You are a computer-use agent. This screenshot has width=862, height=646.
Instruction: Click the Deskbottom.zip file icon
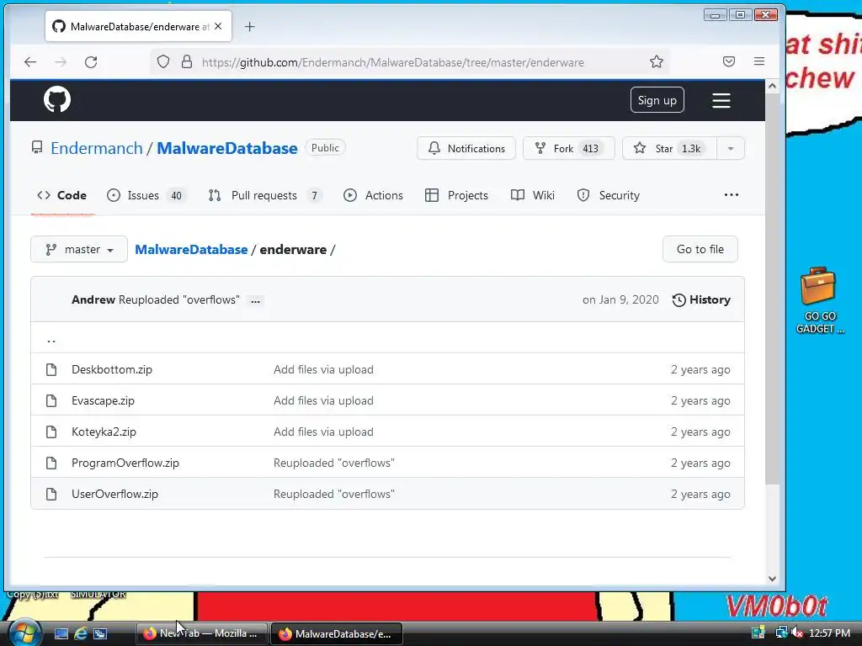51,369
